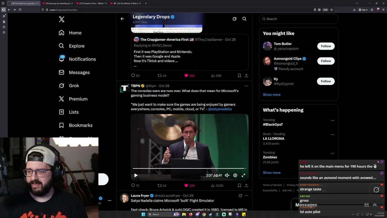Repost the post with 44 reposts
The height and width of the screenshot is (218, 387).
[x=162, y=76]
